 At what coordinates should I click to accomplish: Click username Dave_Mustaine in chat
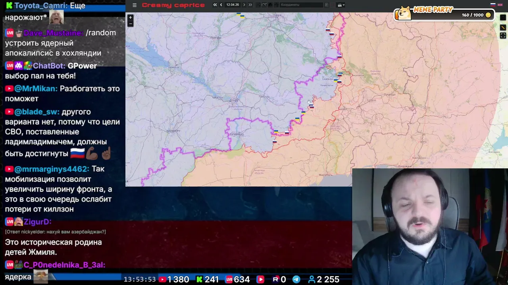pos(53,33)
